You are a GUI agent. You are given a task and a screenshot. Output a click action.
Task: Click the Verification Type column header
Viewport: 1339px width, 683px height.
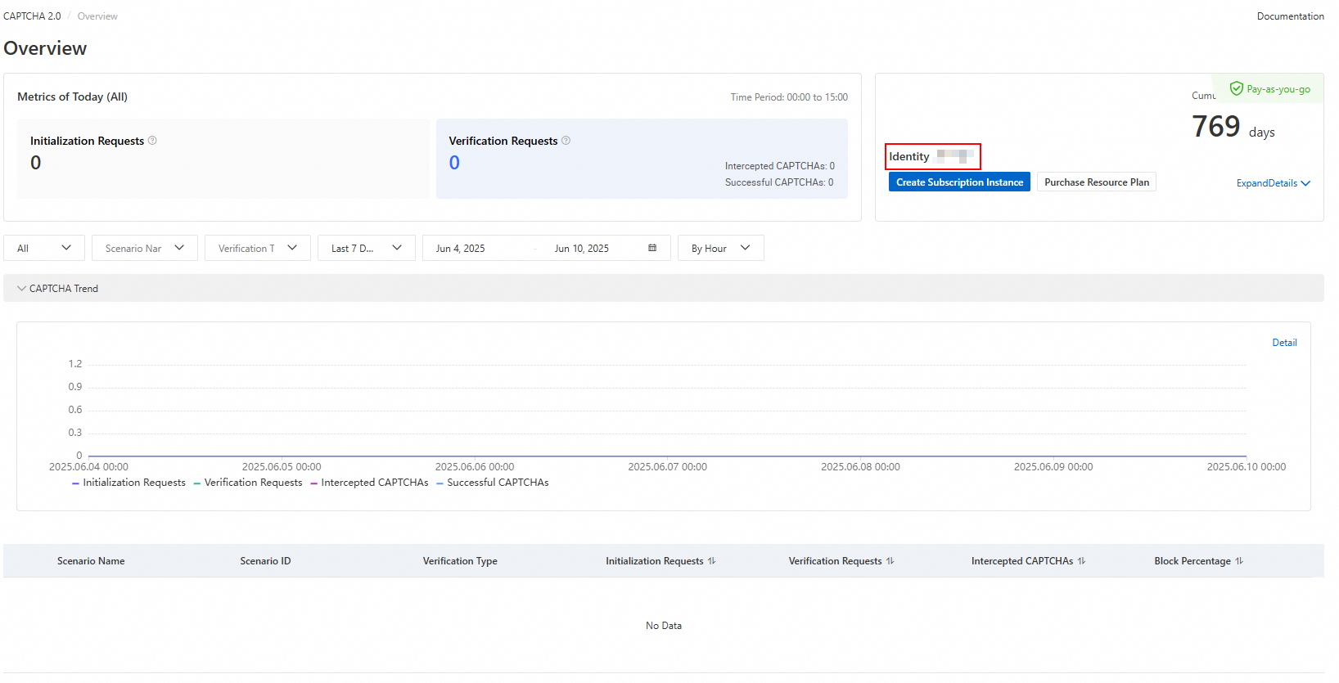(460, 561)
